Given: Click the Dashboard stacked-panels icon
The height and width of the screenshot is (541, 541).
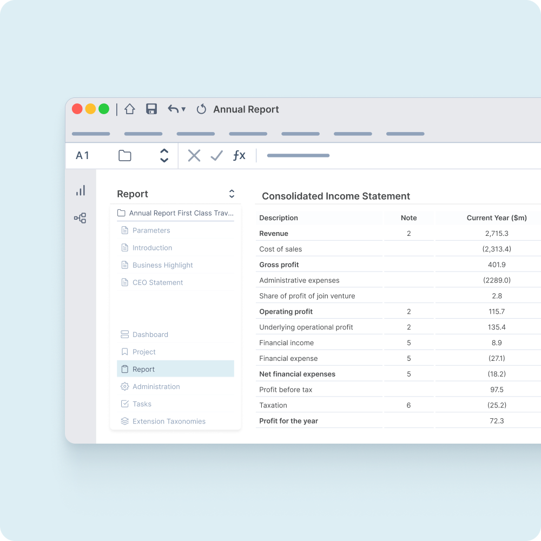Looking at the screenshot, I should pos(123,334).
